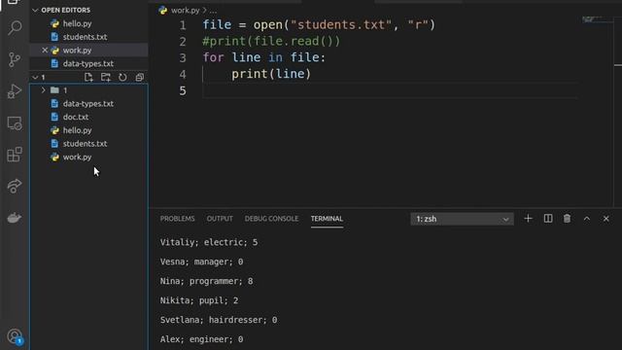The width and height of the screenshot is (622, 350).
Task: Open the Accounts menu icon
Action: [x=16, y=336]
